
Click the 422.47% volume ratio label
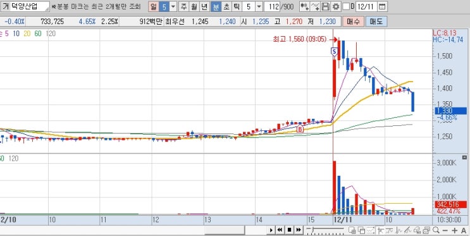(448, 211)
